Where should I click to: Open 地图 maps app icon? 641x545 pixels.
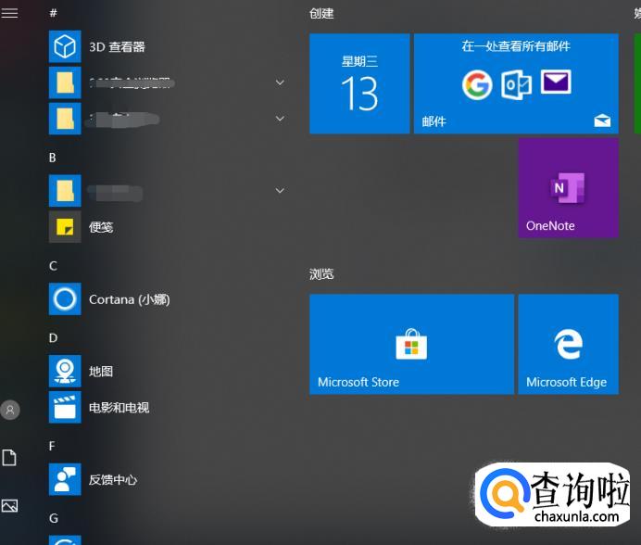(x=65, y=371)
